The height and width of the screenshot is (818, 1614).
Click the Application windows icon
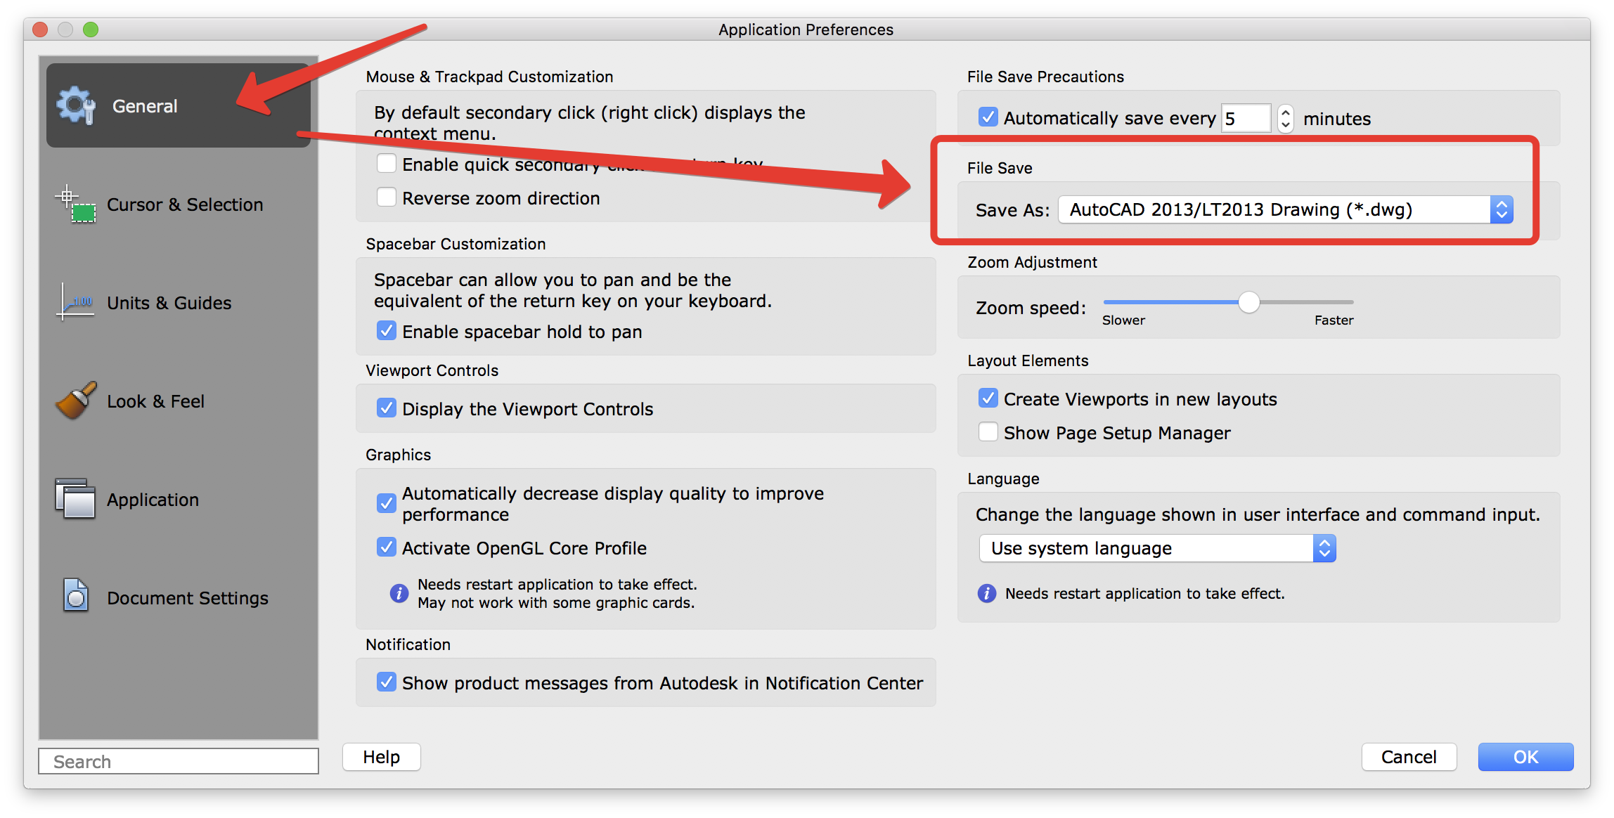tap(75, 499)
